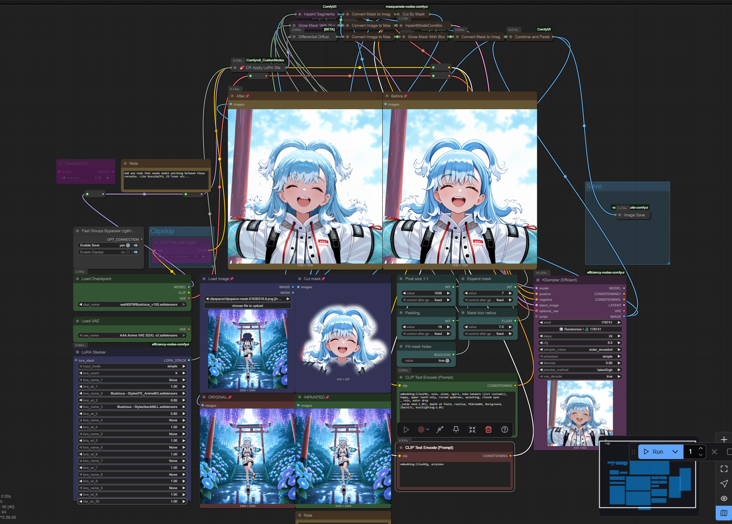
Task: Collapse Load Checkpoint node via title dot
Action: [x=77, y=279]
